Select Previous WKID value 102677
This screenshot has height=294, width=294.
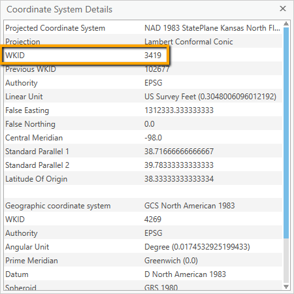coord(157,69)
